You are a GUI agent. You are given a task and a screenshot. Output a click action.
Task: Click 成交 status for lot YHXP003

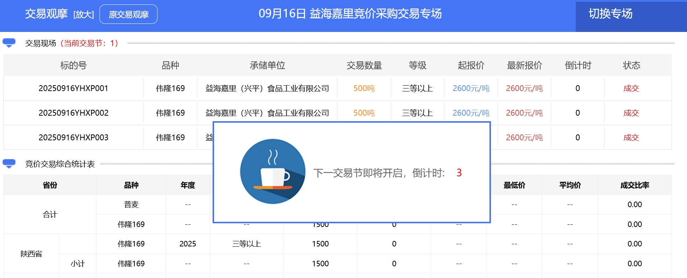pos(631,138)
